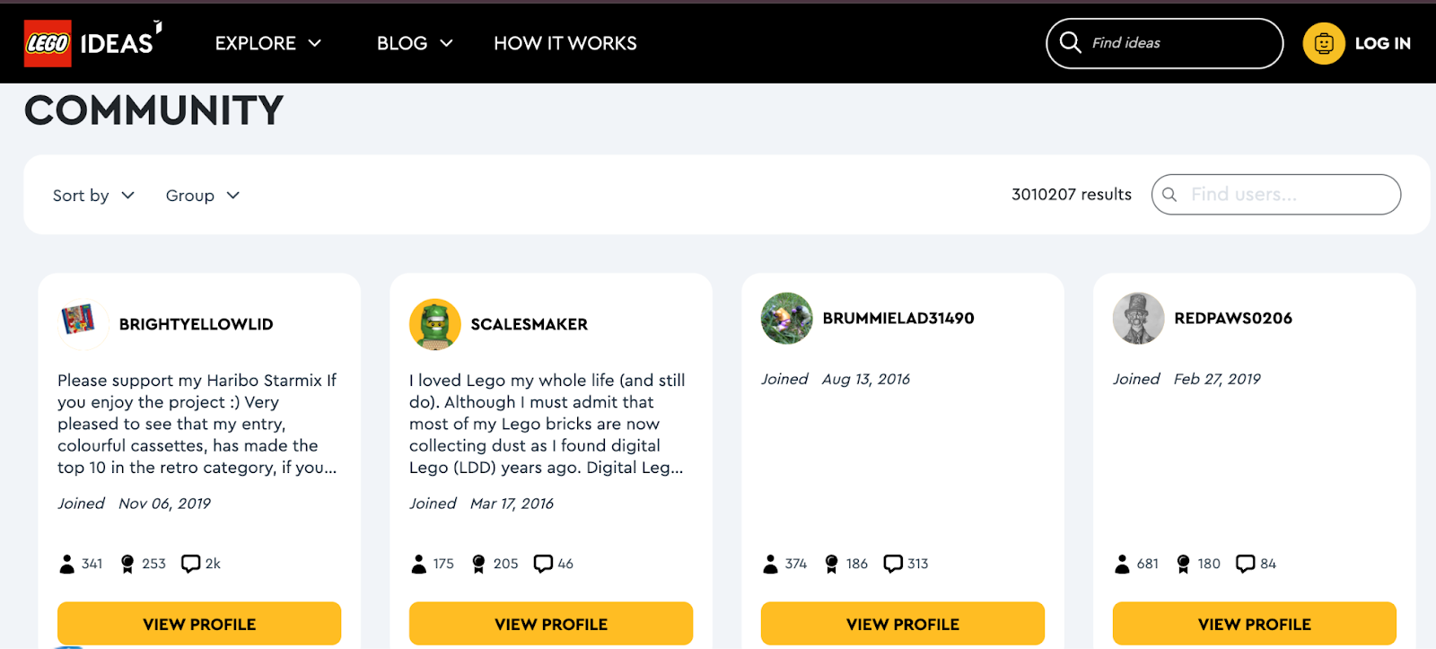Click RedPaws0206's comments bubble icon

1245,564
